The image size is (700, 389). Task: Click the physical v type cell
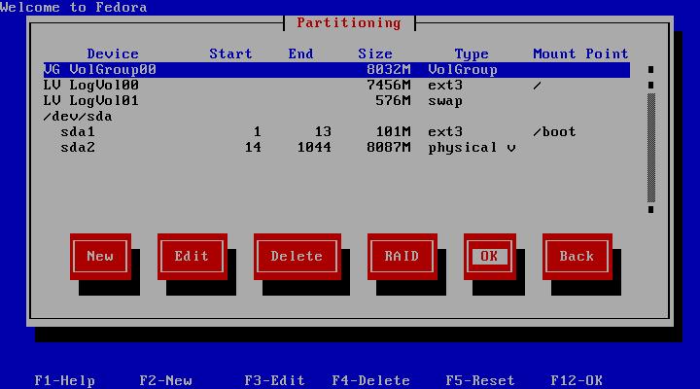[x=472, y=148]
